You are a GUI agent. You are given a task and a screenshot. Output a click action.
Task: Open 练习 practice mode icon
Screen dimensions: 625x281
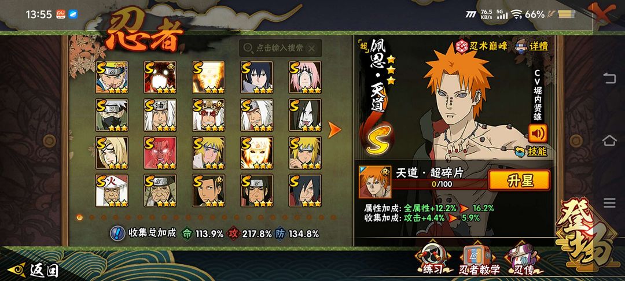click(x=433, y=260)
